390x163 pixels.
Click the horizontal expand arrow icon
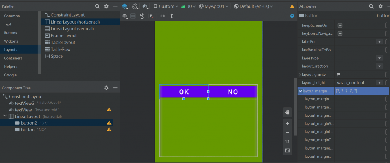point(162,16)
